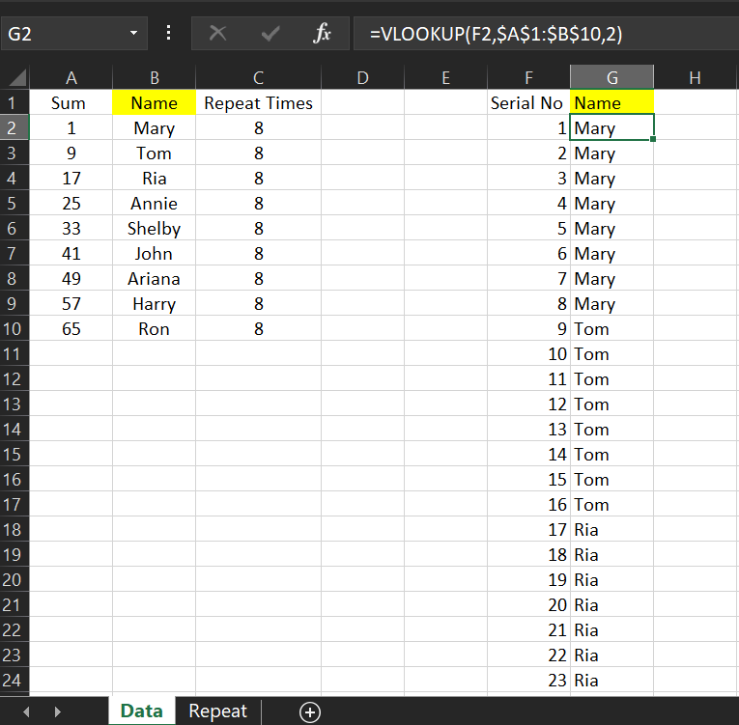Expand the Name Box dropdown arrow

pos(132,34)
